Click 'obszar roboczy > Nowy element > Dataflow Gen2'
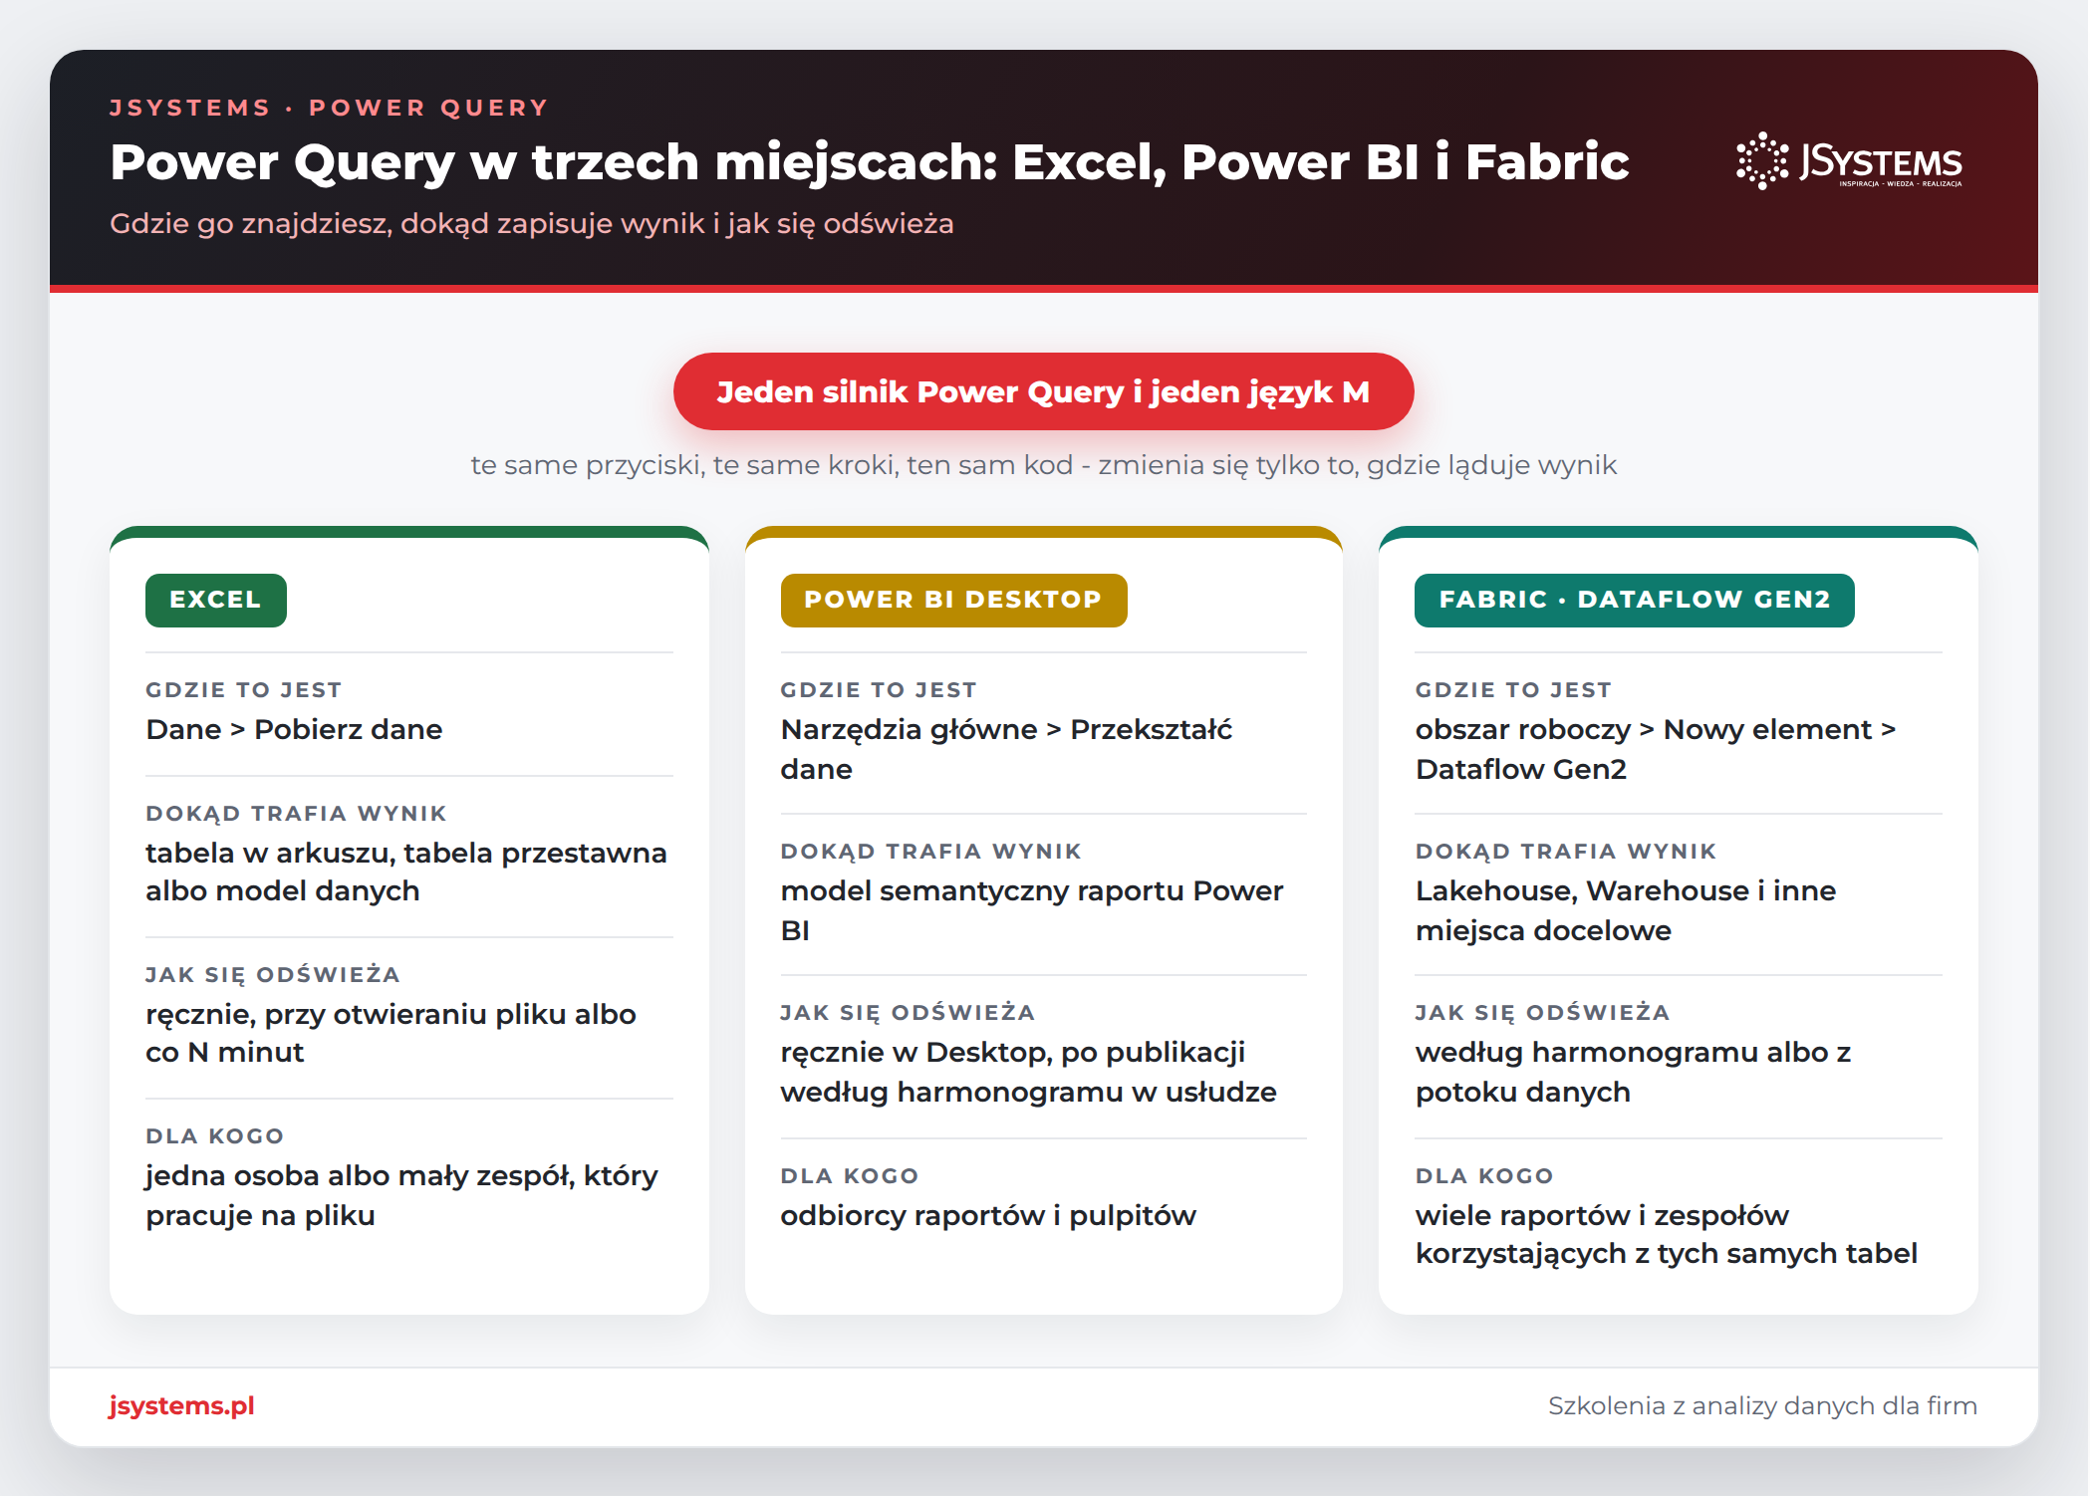 click(x=1655, y=749)
